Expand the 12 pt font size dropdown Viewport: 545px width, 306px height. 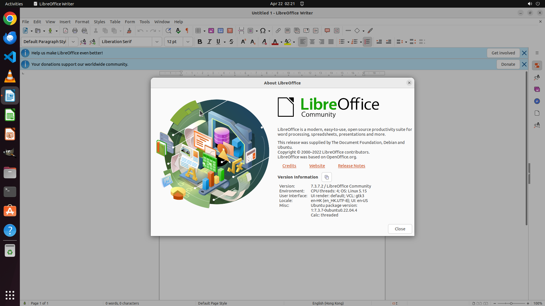click(188, 42)
